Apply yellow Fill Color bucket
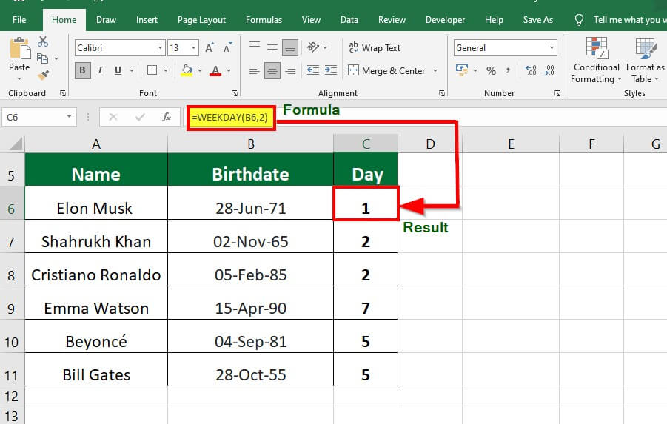Viewport: 667px width, 424px height. coord(187,70)
